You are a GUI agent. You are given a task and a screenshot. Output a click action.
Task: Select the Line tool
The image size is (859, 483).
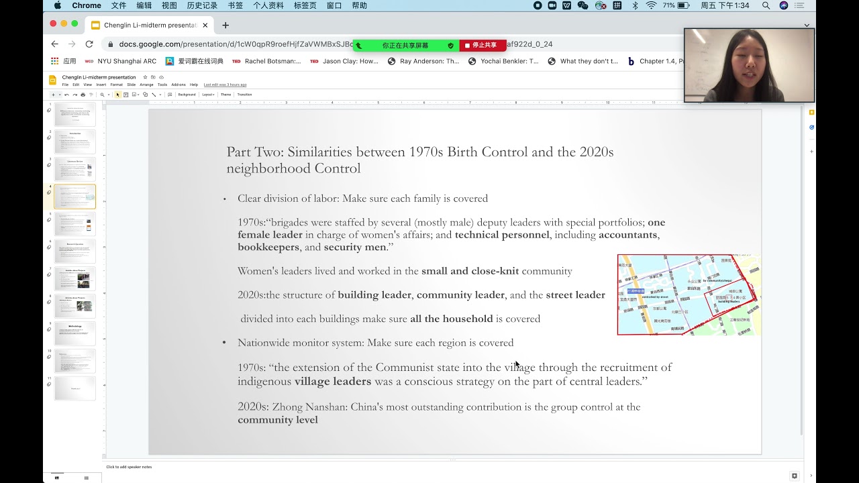coord(154,95)
